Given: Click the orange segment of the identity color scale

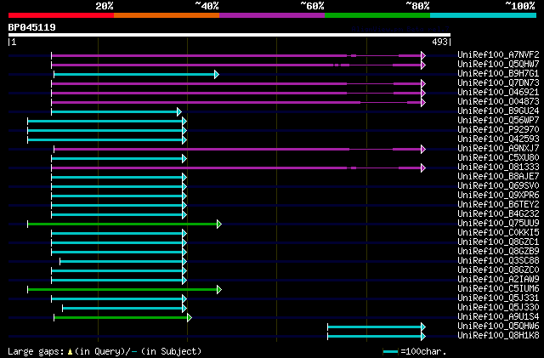Looking at the screenshot, I should [167, 15].
